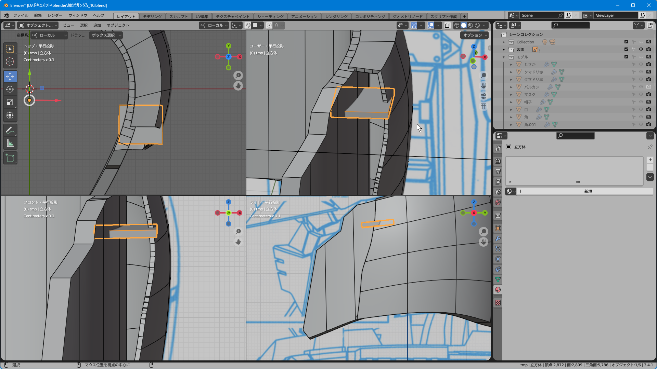Switch to the モデリング workspace tab
657x369 pixels.
[x=152, y=16]
